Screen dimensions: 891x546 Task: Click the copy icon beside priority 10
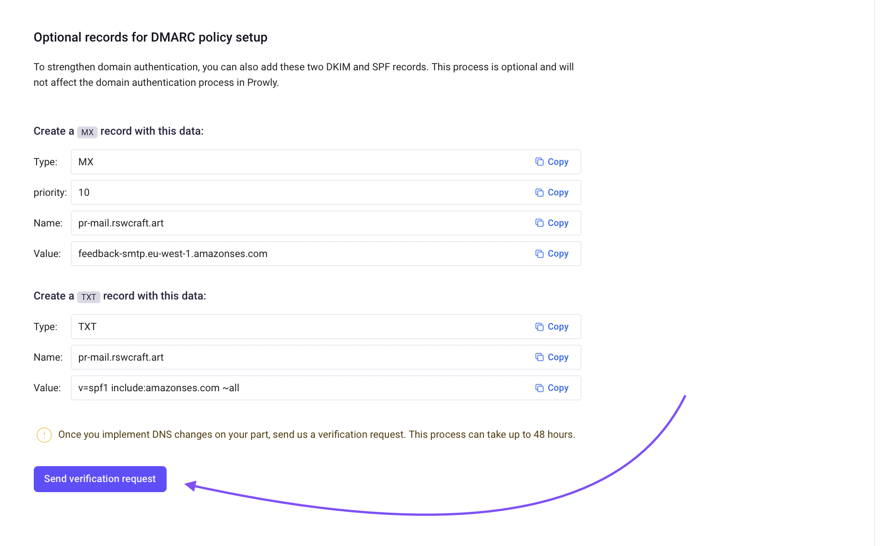click(540, 193)
